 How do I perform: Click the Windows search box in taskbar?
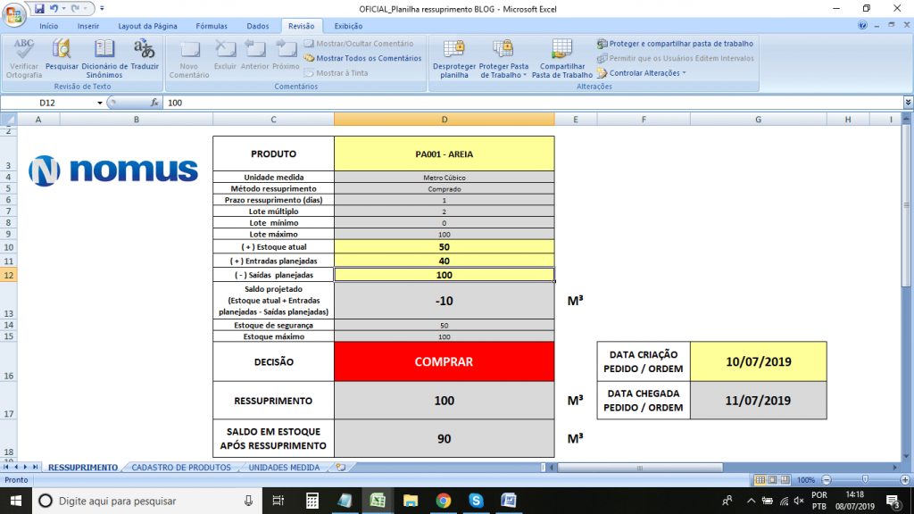click(143, 501)
